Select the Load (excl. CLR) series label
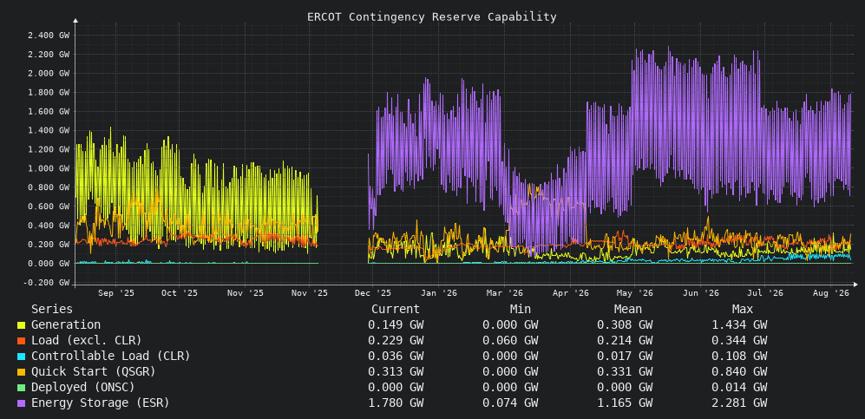This screenshot has width=865, height=419. (87, 341)
